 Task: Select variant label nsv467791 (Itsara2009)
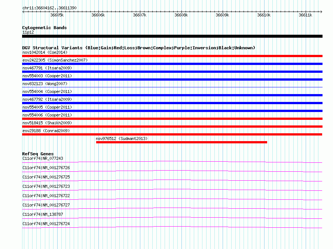tap(47, 68)
